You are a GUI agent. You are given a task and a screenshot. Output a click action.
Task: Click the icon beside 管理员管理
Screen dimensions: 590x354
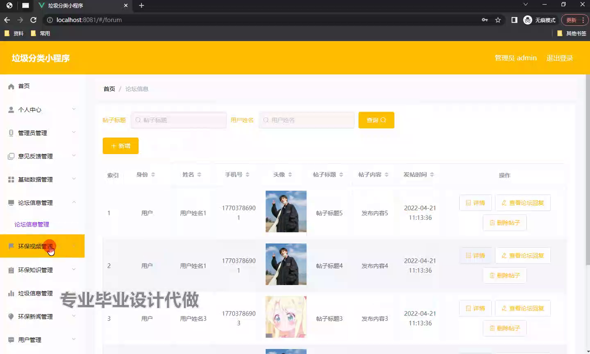tap(11, 133)
